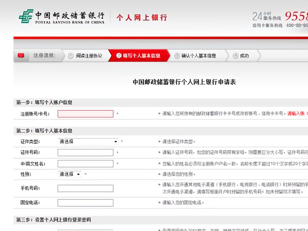Switch to the 成功 step tab

click(243, 55)
